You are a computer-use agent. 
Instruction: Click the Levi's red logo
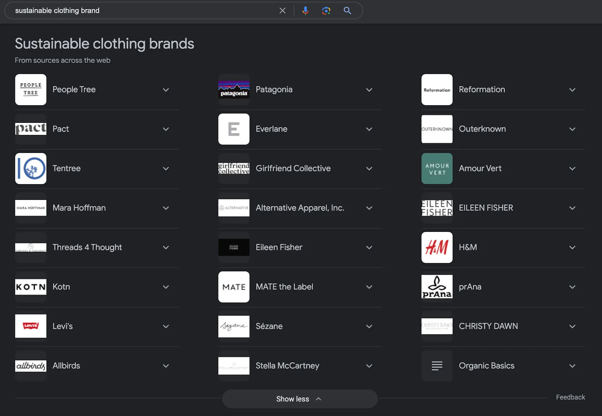31,326
